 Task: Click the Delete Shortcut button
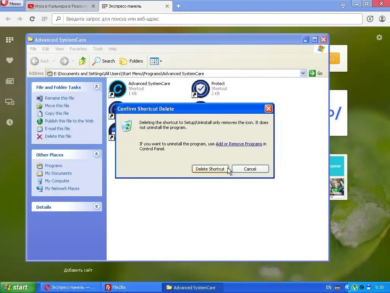[210, 169]
